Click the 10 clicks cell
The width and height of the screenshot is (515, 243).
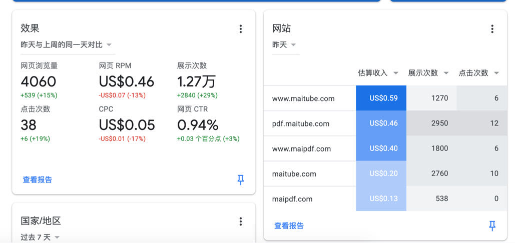482,173
